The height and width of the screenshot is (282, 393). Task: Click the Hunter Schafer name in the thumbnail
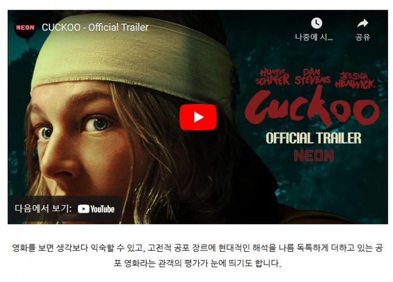coord(273,77)
